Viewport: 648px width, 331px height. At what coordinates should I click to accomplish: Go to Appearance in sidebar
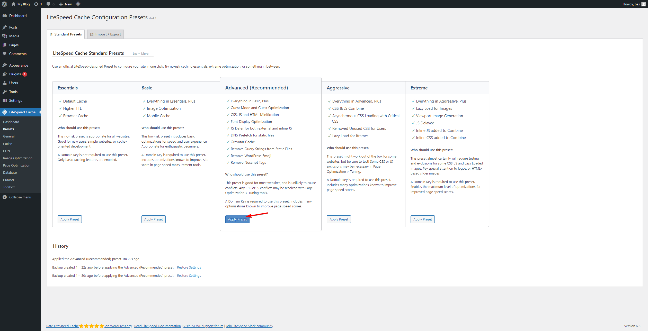tap(19, 65)
